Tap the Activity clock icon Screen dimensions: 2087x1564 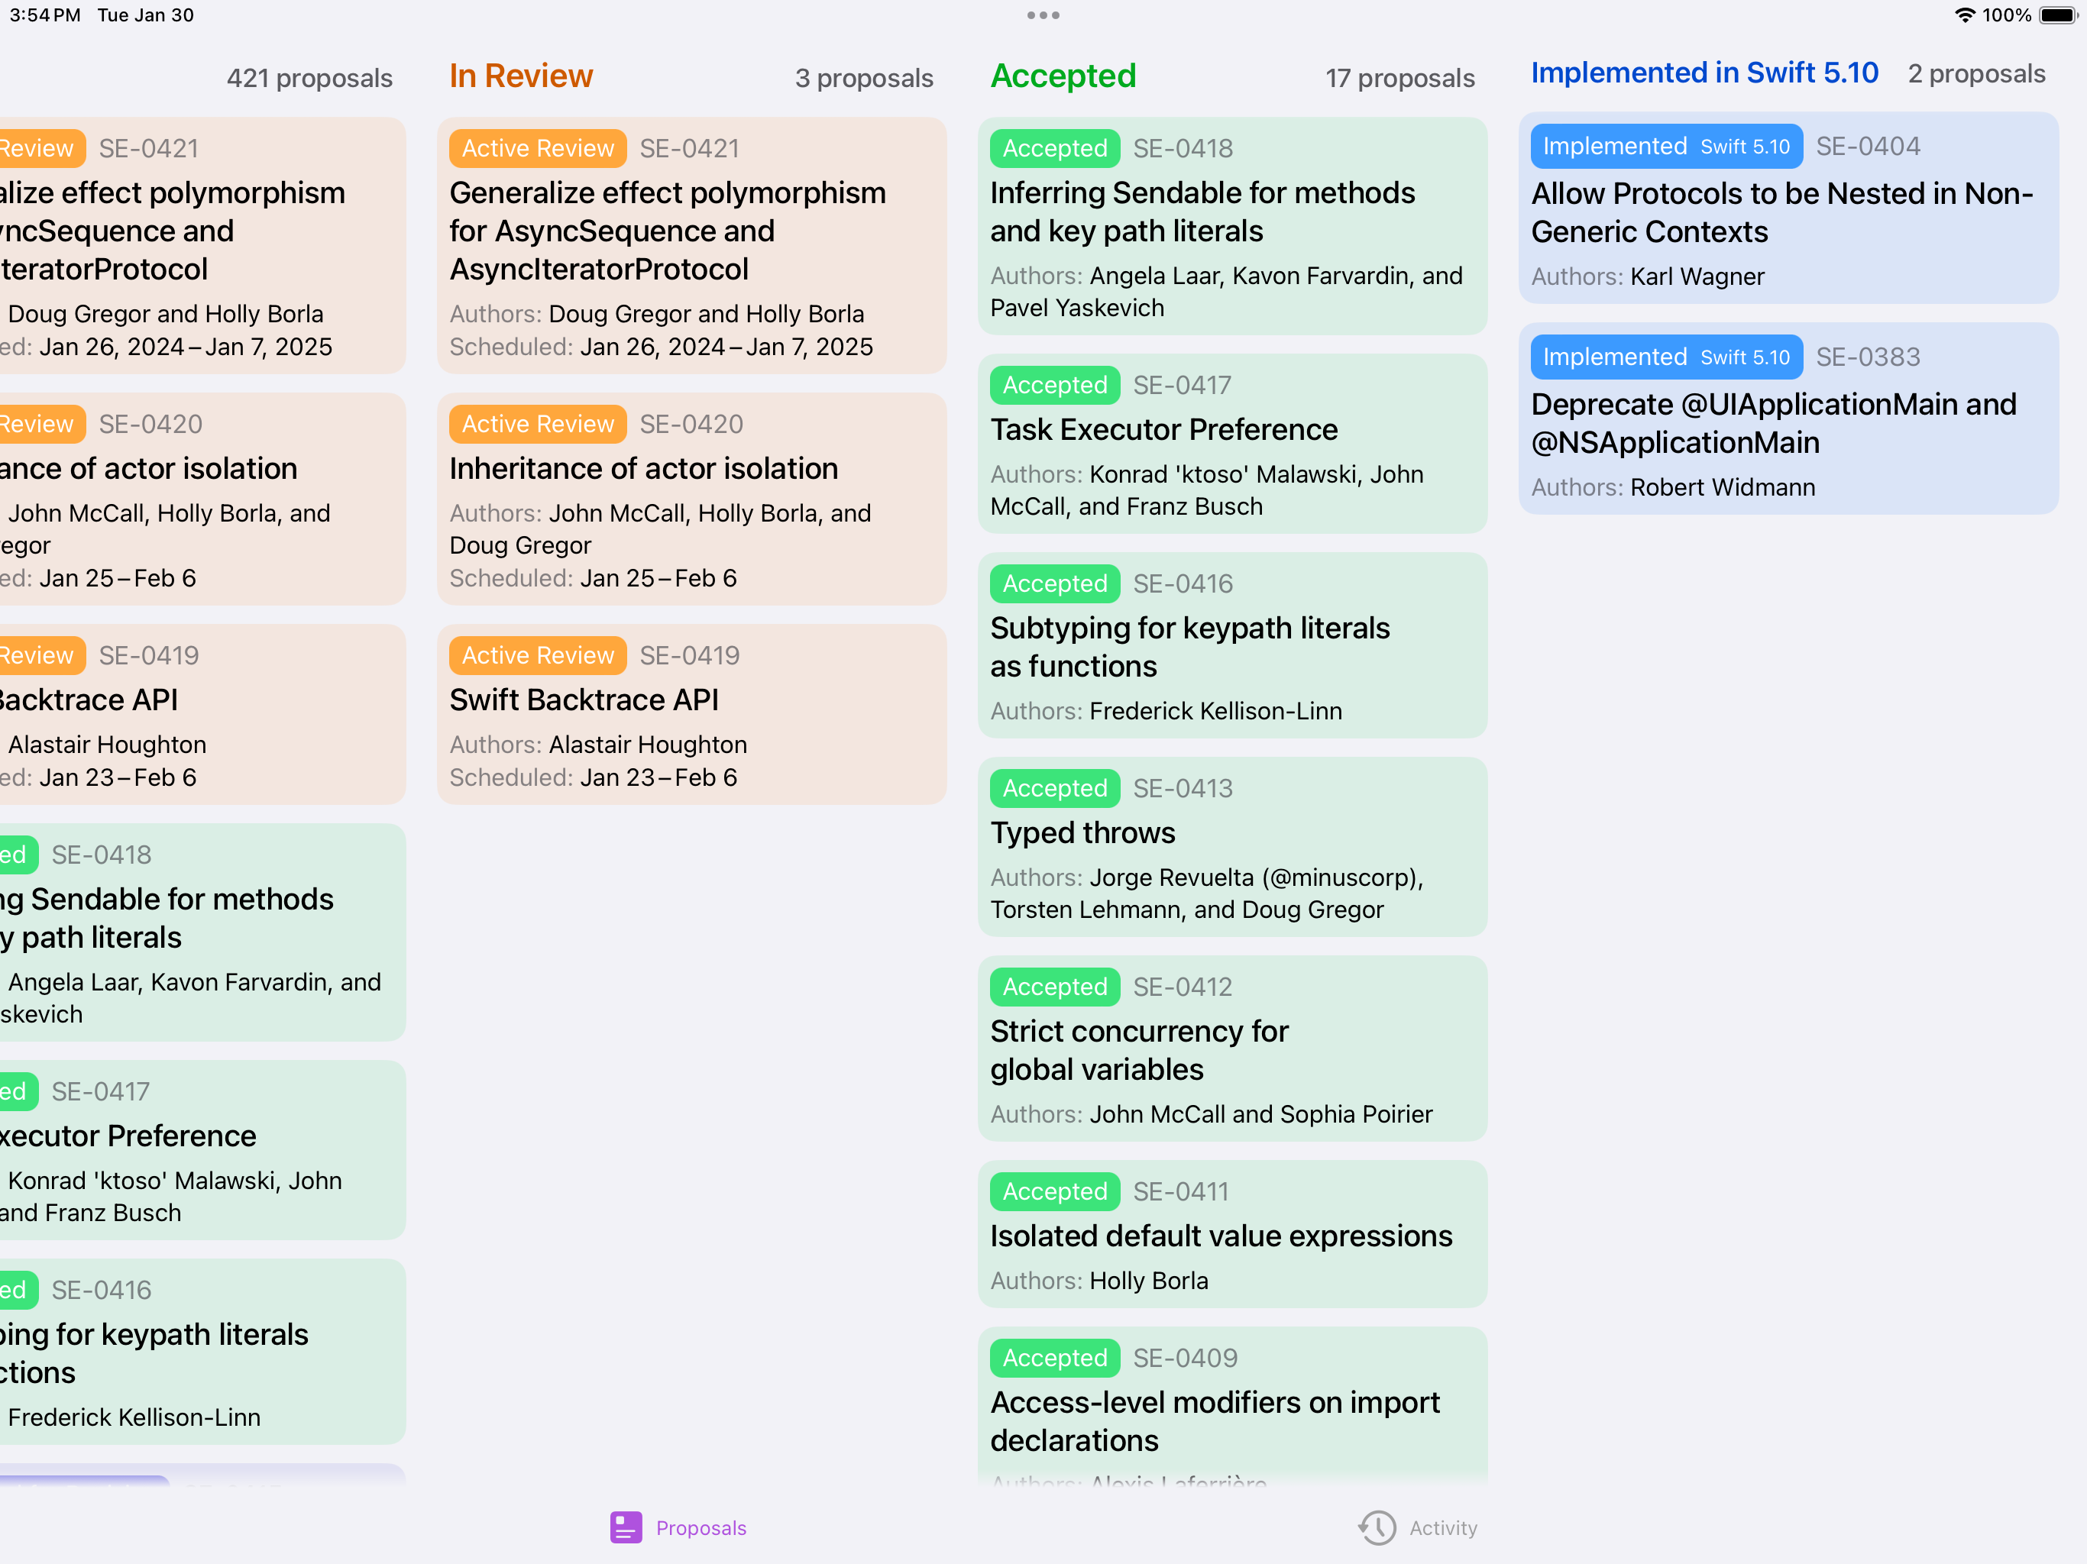1377,1527
